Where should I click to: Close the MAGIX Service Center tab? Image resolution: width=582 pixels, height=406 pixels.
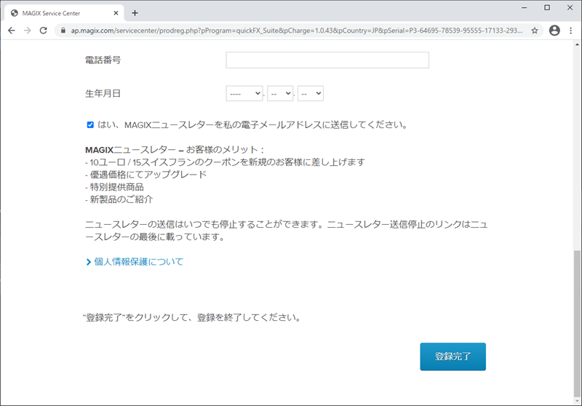[116, 13]
